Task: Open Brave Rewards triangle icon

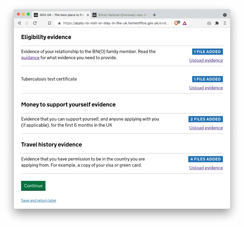Action: (185, 23)
